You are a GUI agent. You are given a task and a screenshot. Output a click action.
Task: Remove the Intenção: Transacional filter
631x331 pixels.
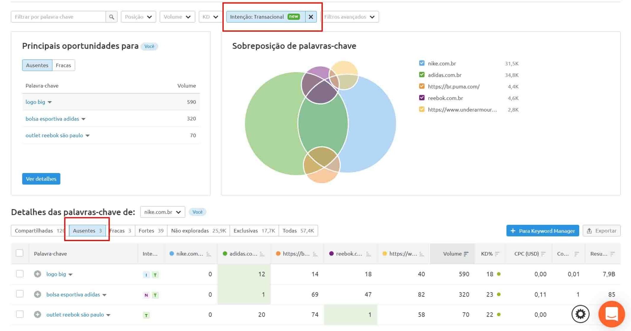[311, 17]
